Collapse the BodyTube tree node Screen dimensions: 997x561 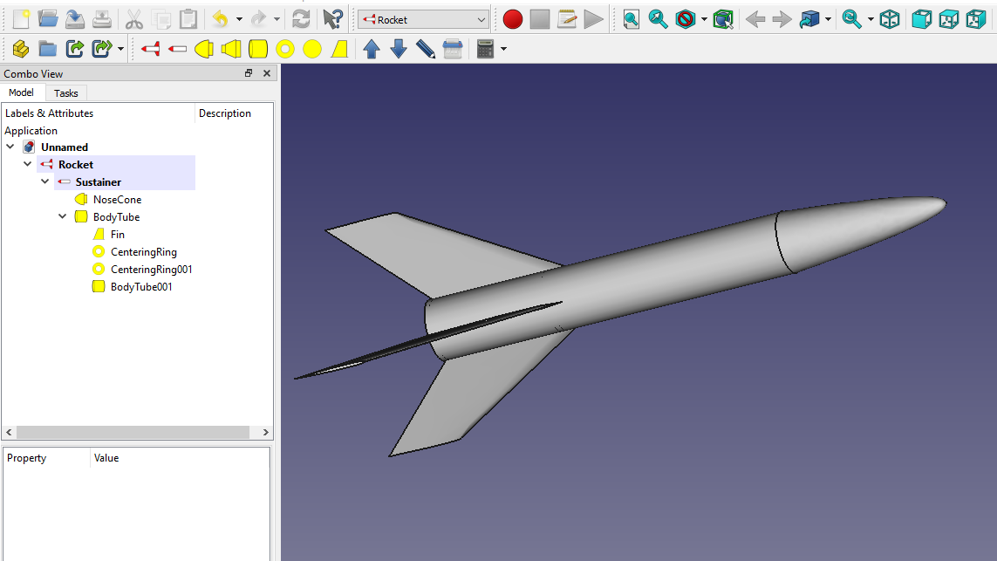pyautogui.click(x=63, y=217)
